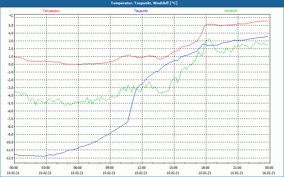
Task: Click the '-8,0' y-axis value
Action: [11, 126]
